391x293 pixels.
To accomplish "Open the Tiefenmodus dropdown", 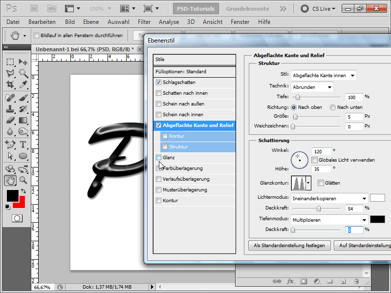I will [x=329, y=220].
